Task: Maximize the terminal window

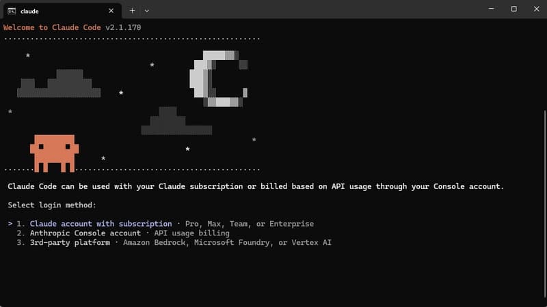Action: coord(514,9)
